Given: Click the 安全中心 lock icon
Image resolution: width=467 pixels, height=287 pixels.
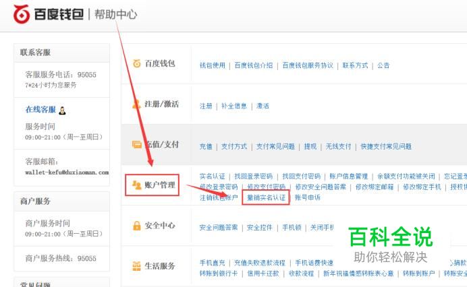Looking at the screenshot, I should (137, 226).
